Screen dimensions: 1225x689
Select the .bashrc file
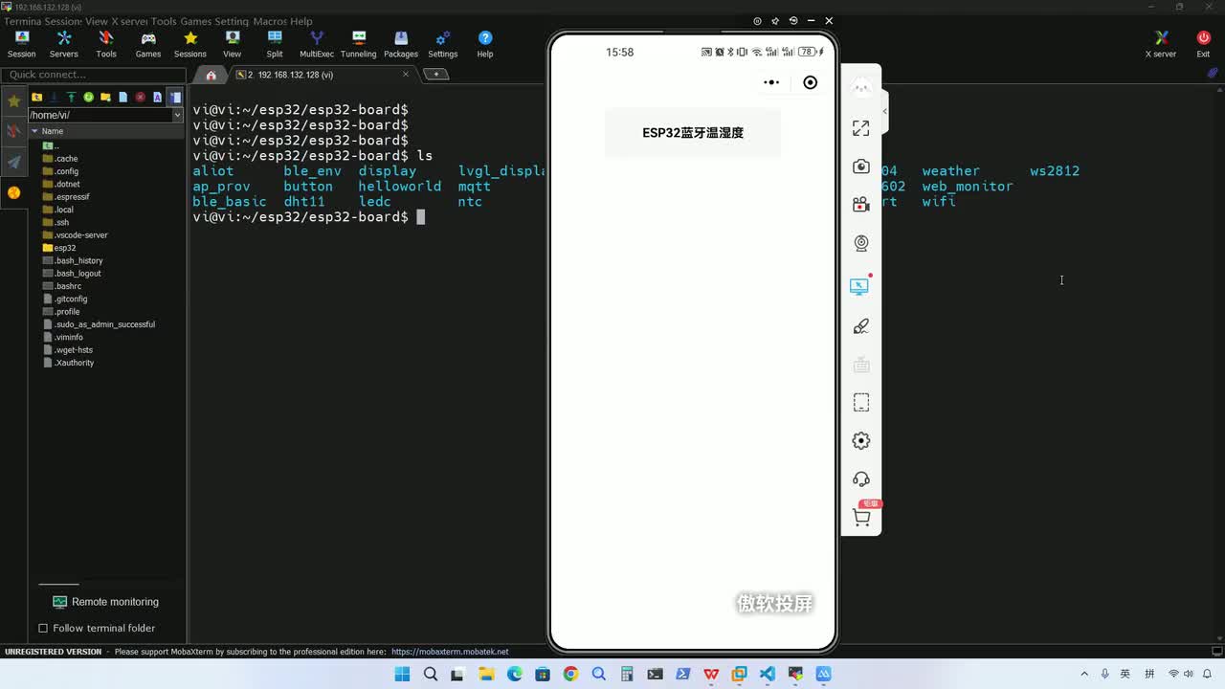pos(62,286)
